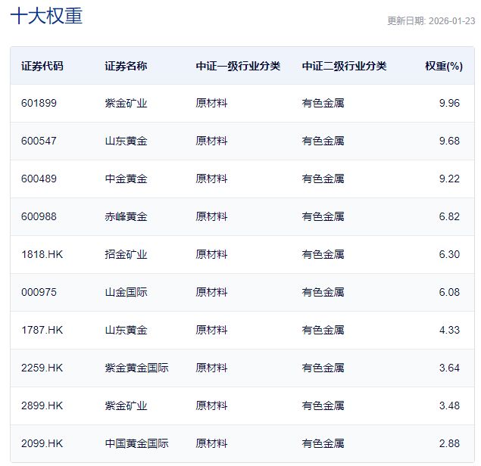
Task: Select security code 600547
Action: click(x=39, y=141)
